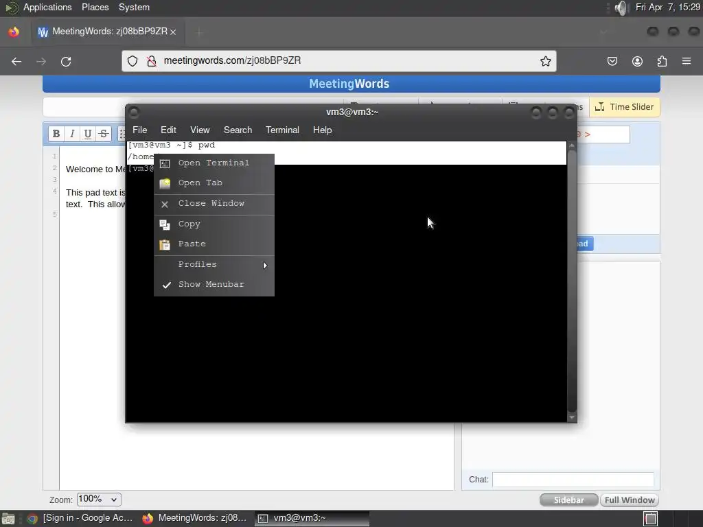Viewport: 703px width, 527px height.
Task: Open the terminal Search menu
Action: (x=238, y=130)
